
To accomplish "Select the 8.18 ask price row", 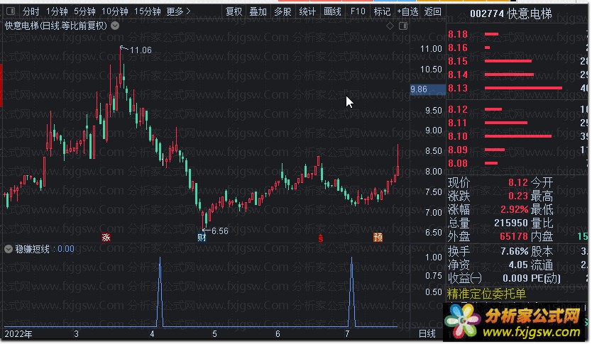I will [x=517, y=34].
